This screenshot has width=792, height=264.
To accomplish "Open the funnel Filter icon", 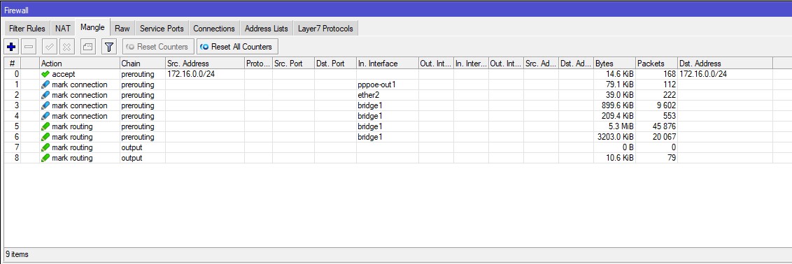I will pyautogui.click(x=108, y=47).
